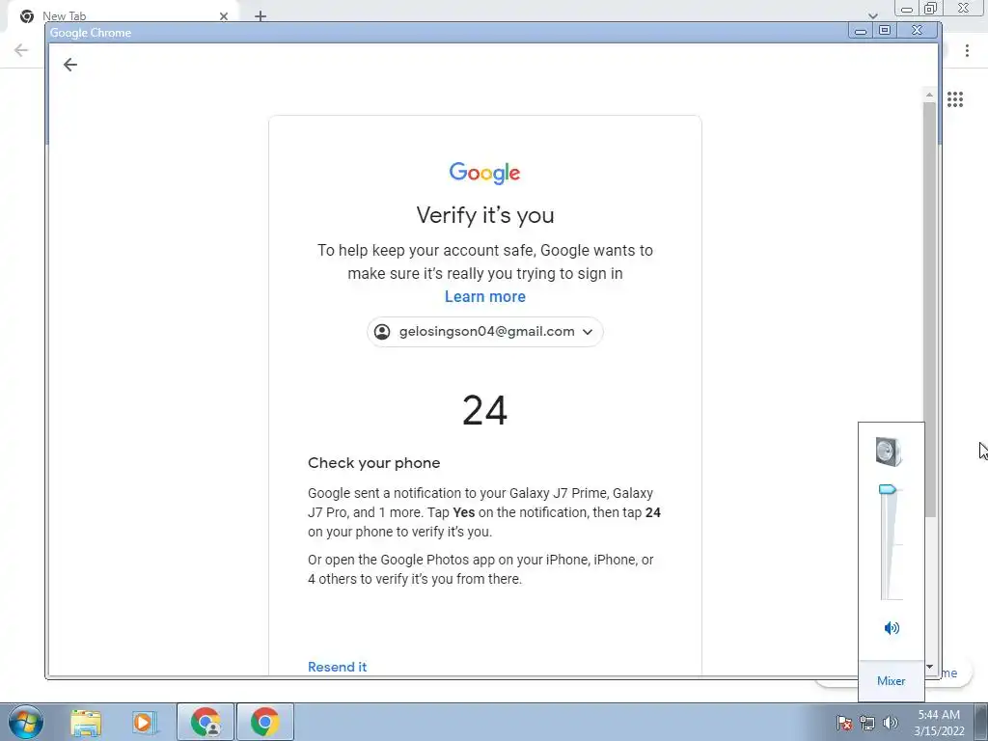Open the Chrome three-dot menu
988x741 pixels.
click(x=967, y=50)
